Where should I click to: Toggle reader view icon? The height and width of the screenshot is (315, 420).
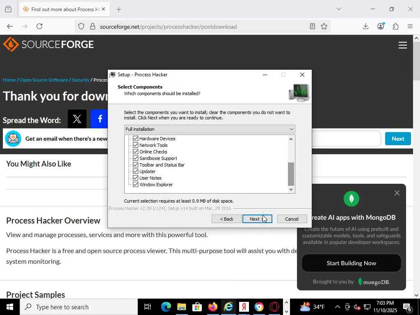tap(312, 26)
